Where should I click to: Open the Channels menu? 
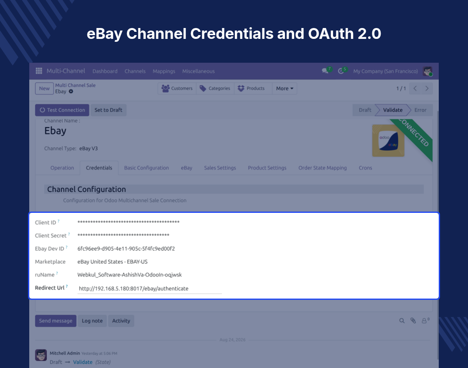click(x=135, y=71)
